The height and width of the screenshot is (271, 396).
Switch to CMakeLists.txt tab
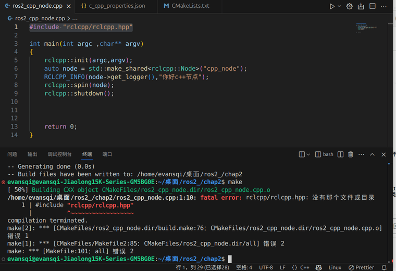(x=190, y=6)
